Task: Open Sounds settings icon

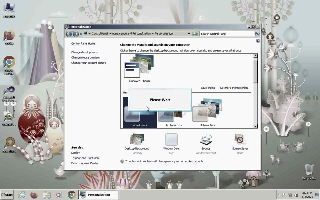Action: [206, 139]
